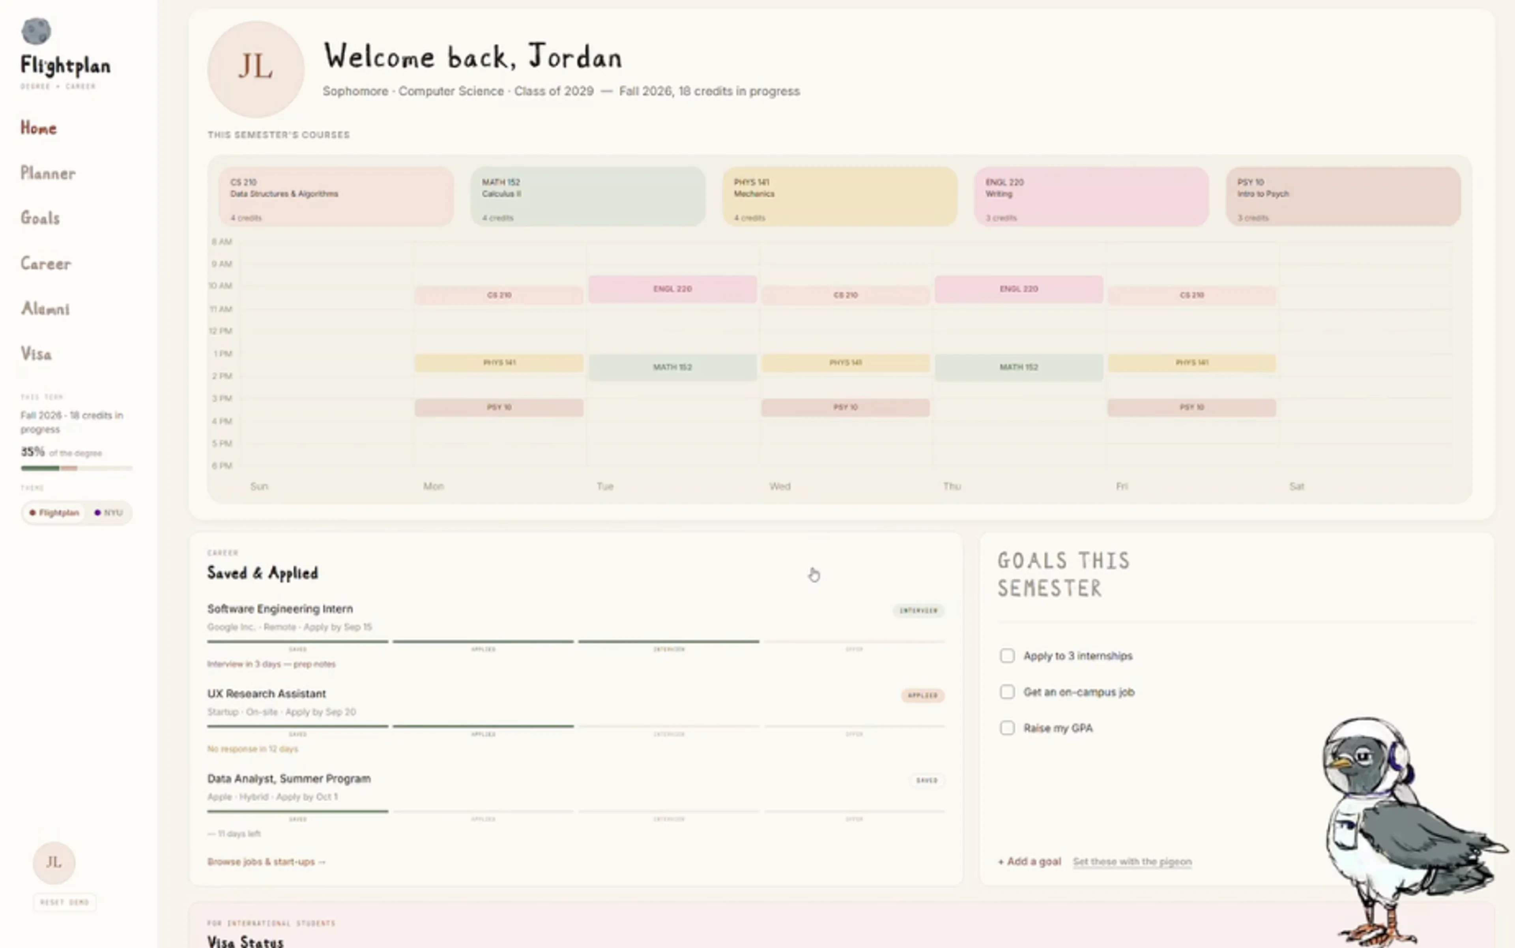Click the Interview status badge

[918, 610]
